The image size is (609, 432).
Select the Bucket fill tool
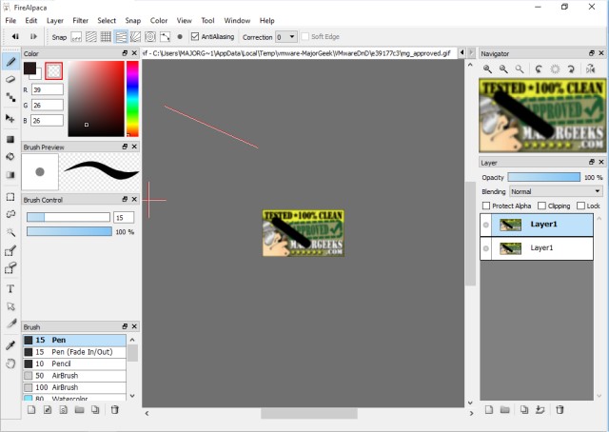10,157
